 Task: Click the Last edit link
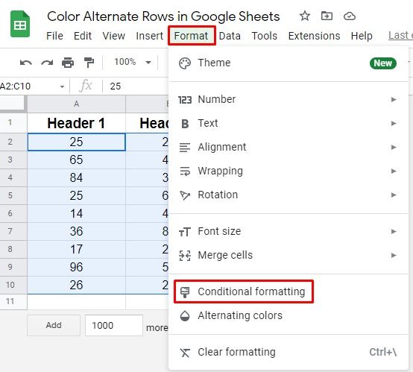pyautogui.click(x=400, y=35)
